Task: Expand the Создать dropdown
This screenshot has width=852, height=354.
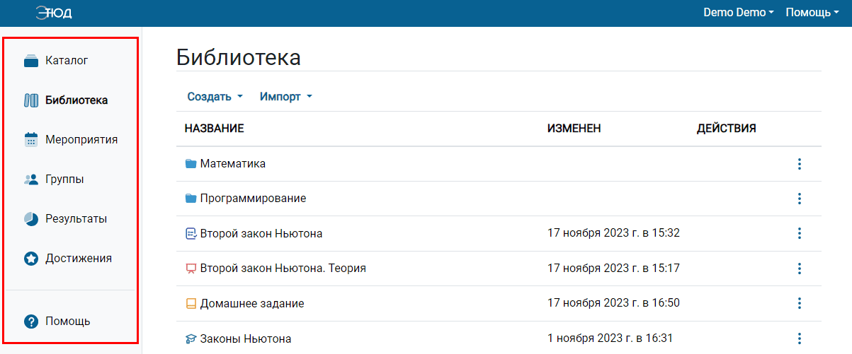Action: (215, 97)
